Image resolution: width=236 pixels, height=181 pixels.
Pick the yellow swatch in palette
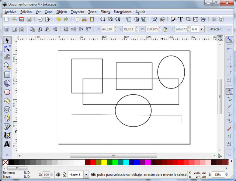click(104, 162)
